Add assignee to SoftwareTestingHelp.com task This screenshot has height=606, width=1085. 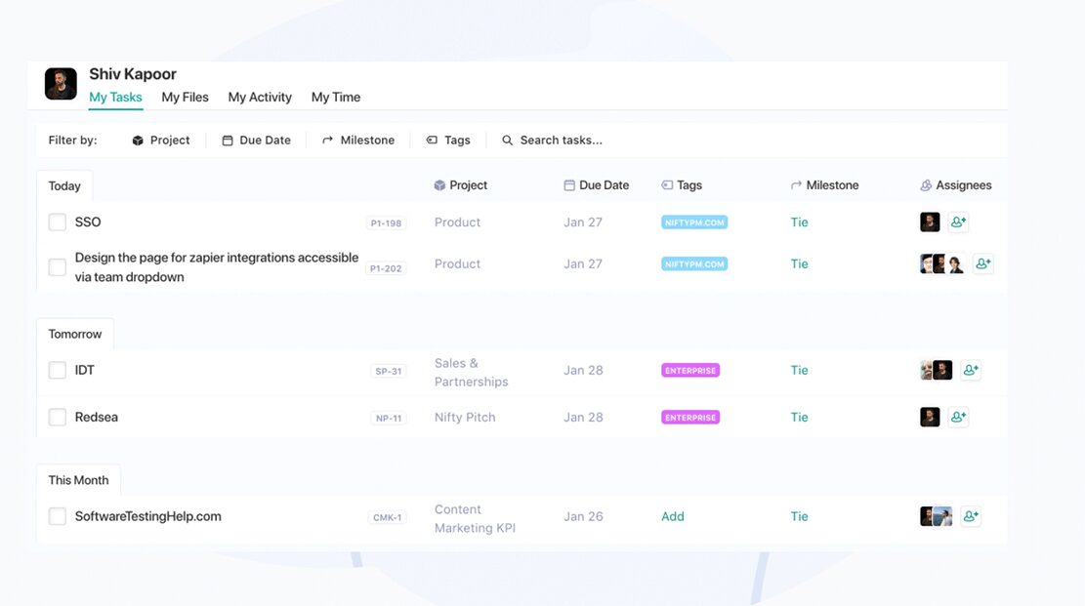point(971,516)
